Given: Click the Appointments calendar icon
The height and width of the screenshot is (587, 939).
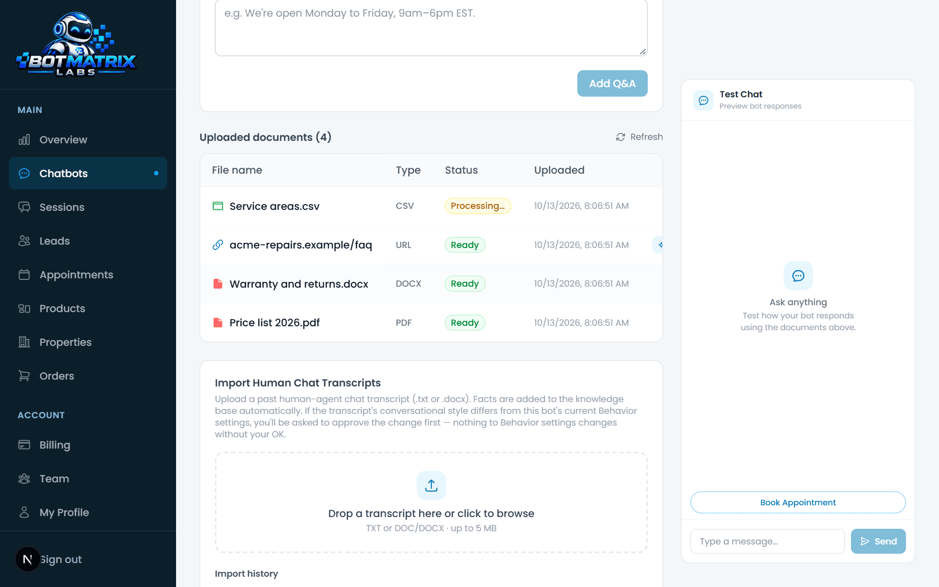Looking at the screenshot, I should pos(24,274).
